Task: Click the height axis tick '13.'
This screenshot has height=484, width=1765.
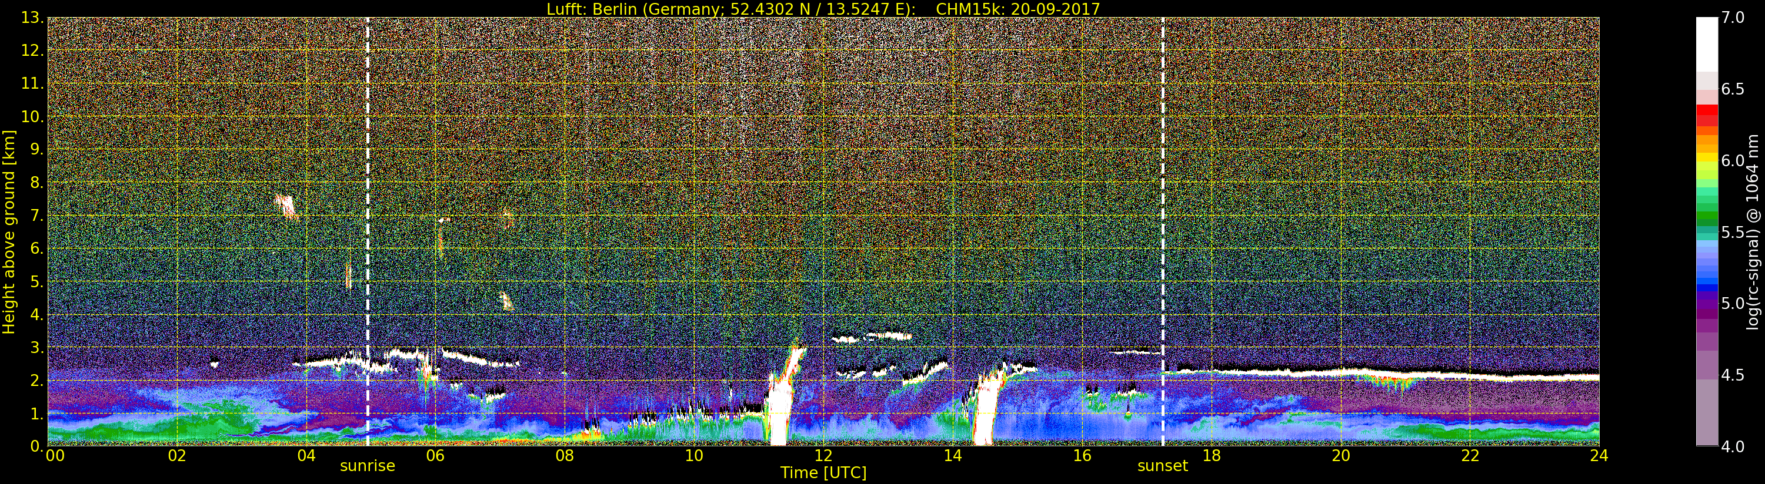Action: [x=32, y=18]
